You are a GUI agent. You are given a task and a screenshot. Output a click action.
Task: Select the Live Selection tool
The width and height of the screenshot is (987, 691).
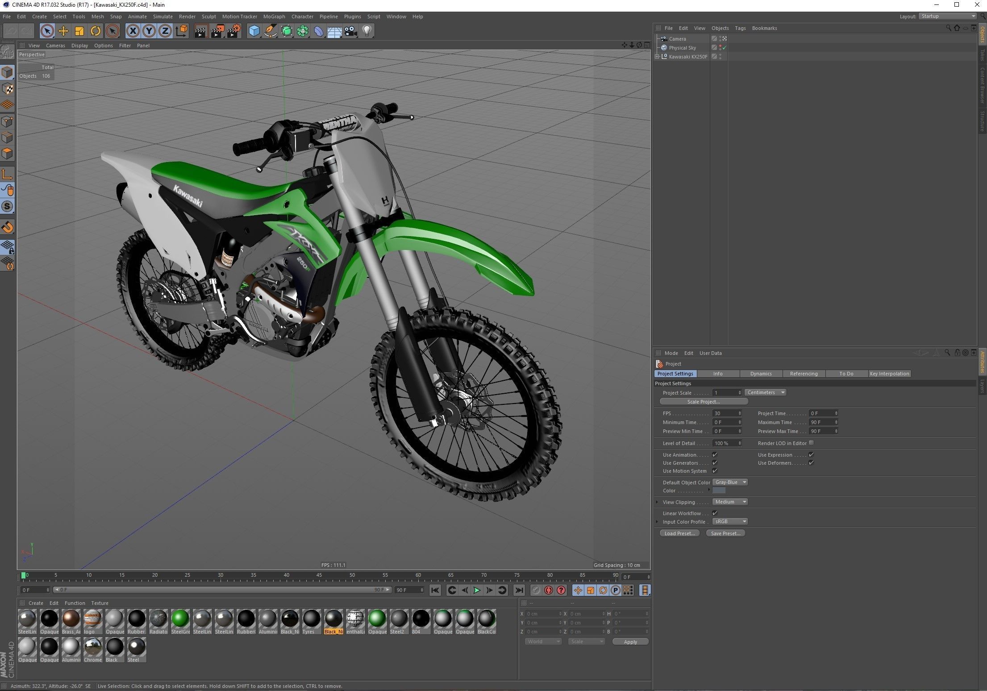[x=47, y=31]
